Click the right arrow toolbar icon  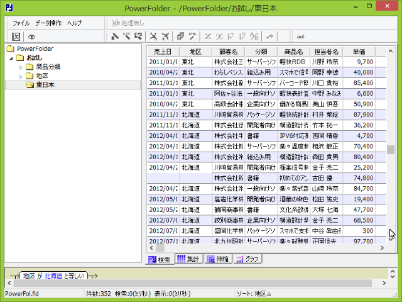(x=269, y=36)
